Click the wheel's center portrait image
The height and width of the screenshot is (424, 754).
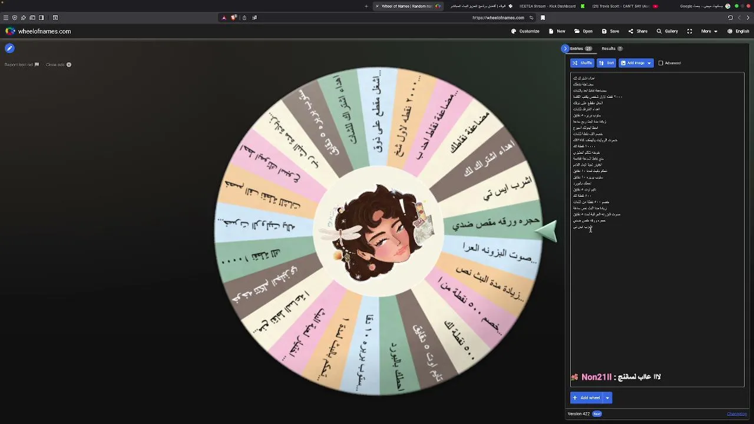(377, 231)
